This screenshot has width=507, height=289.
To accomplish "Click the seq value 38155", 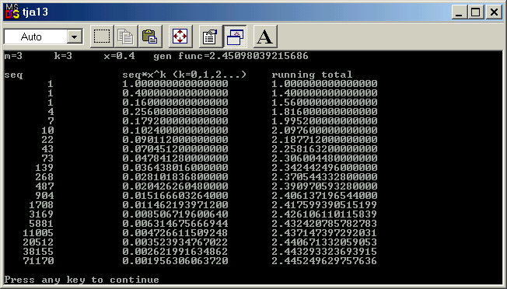I will (x=38, y=252).
